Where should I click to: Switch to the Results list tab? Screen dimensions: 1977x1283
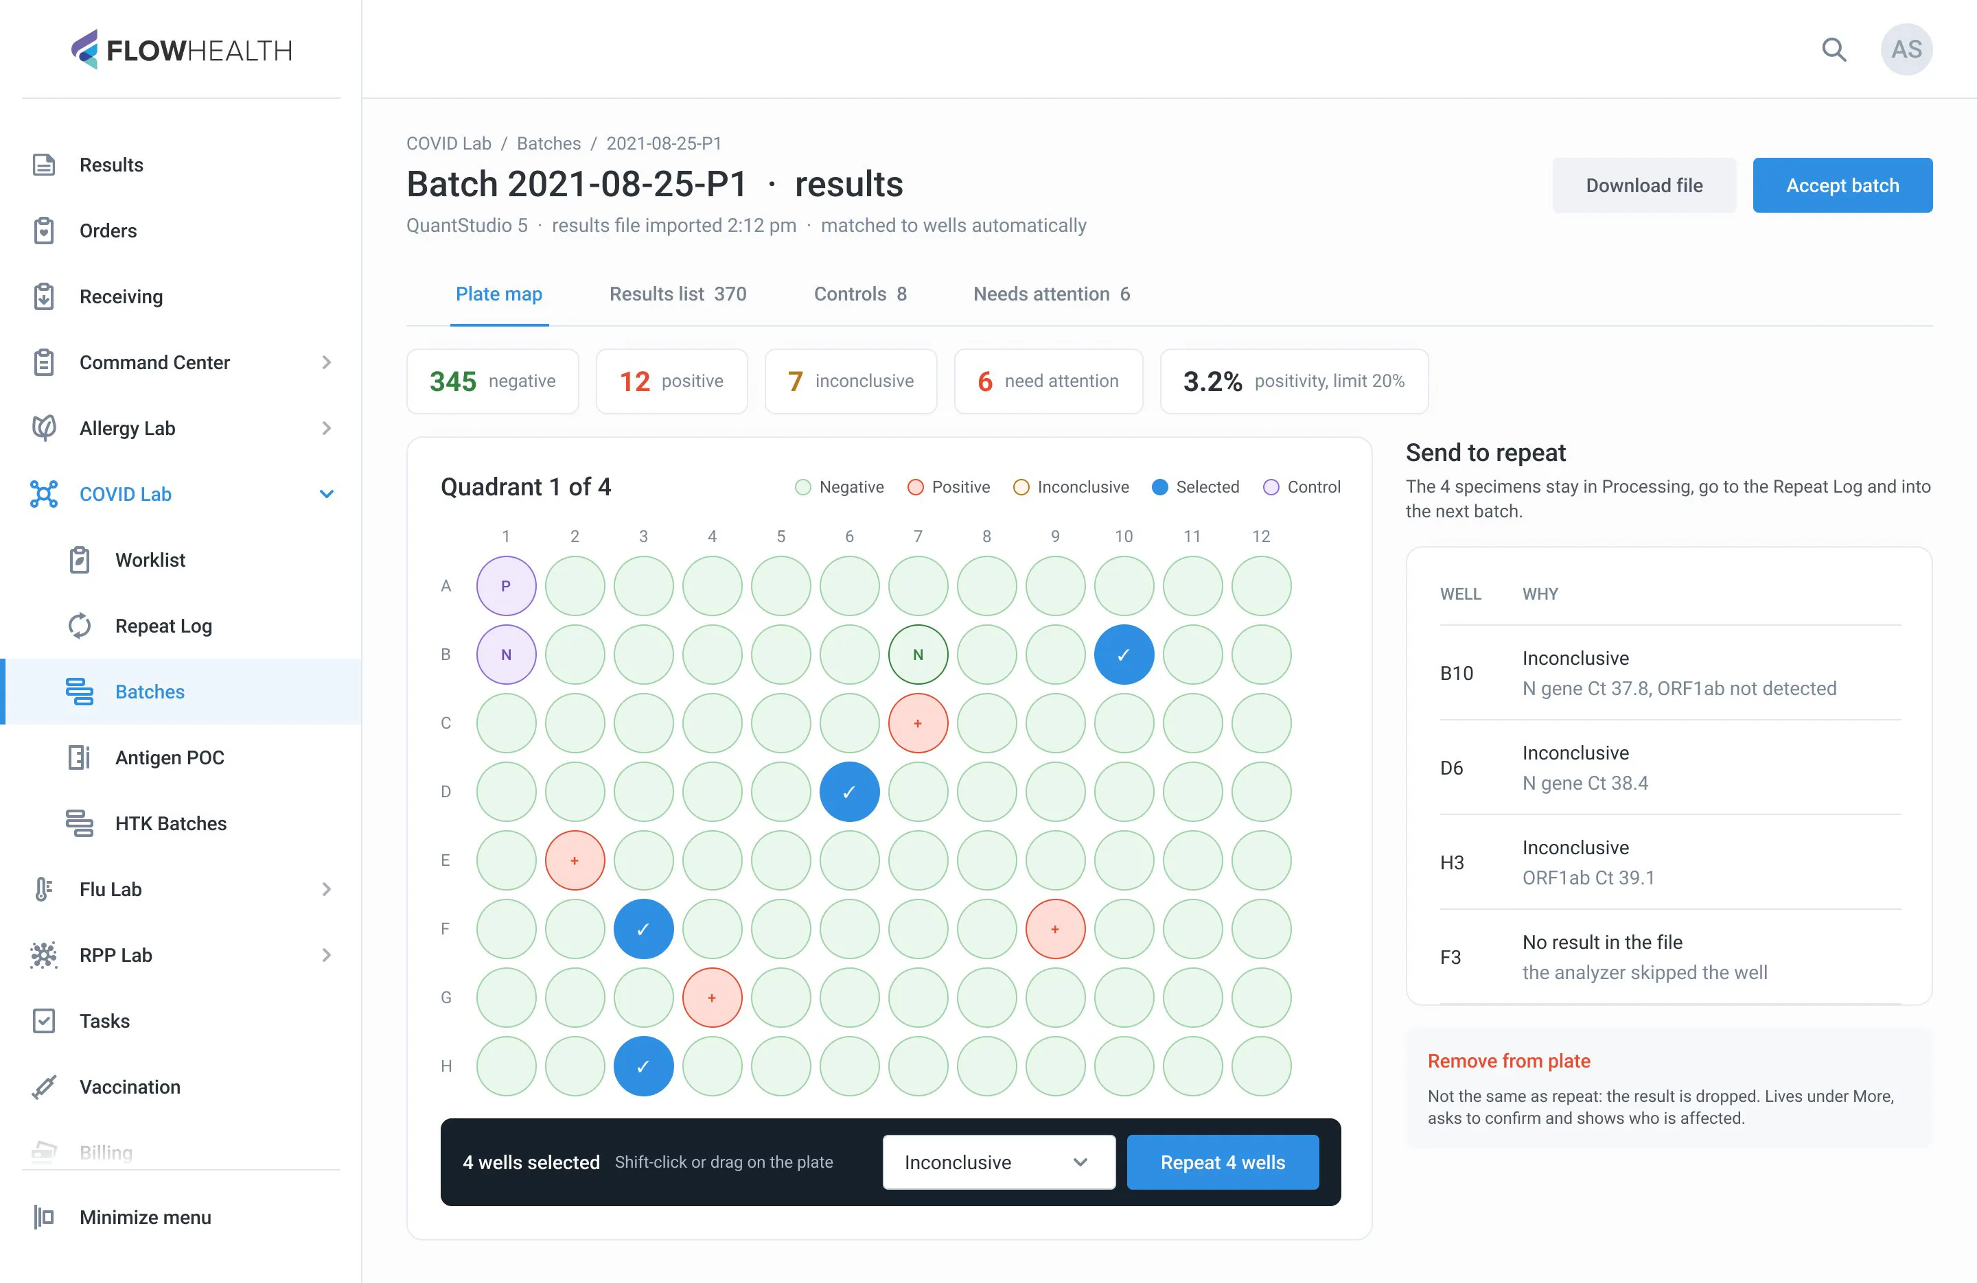[678, 294]
